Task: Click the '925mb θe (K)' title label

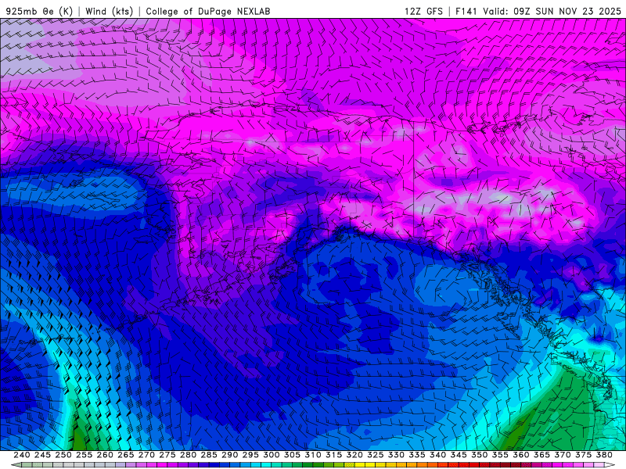Action: click(39, 11)
